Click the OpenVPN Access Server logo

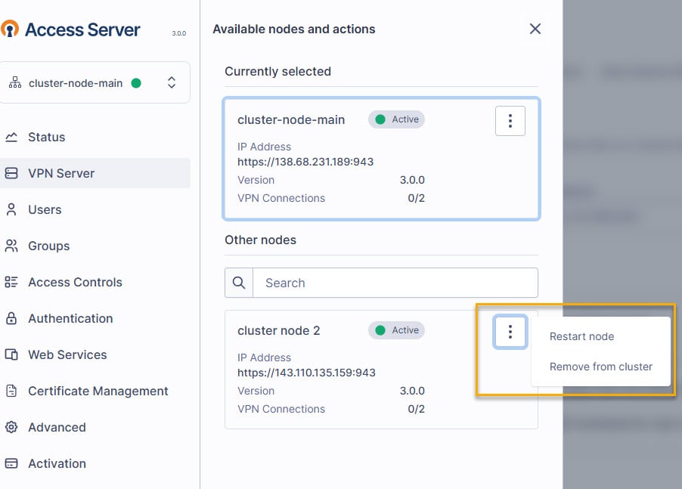71,29
